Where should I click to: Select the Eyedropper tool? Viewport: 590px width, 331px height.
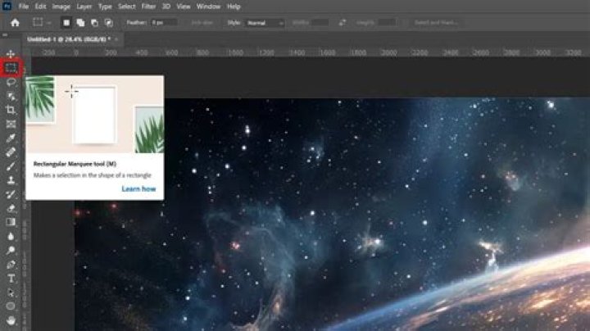click(x=11, y=138)
